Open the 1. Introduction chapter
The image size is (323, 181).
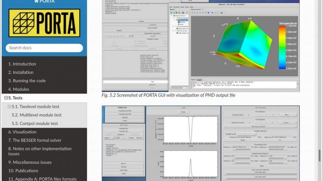click(22, 64)
